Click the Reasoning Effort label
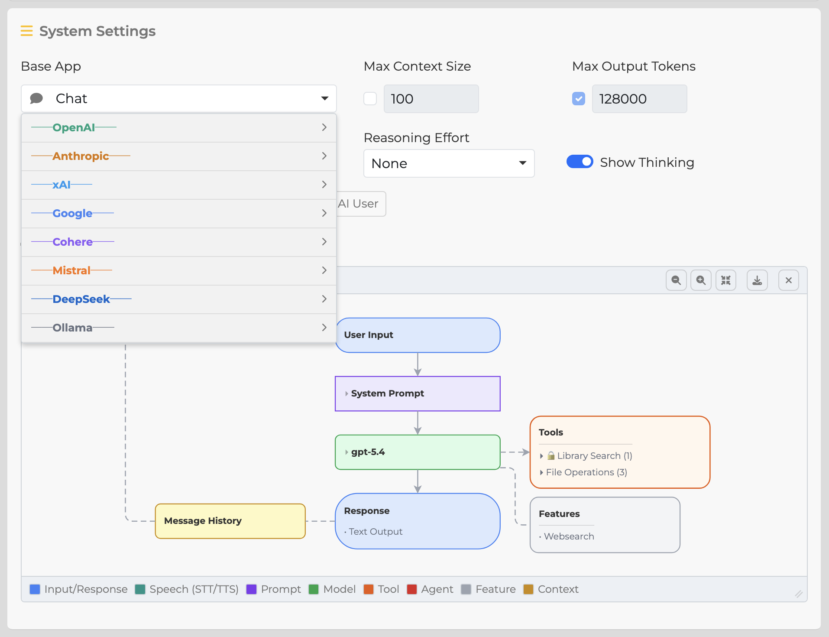Screen dimensions: 829x637 click(x=416, y=138)
